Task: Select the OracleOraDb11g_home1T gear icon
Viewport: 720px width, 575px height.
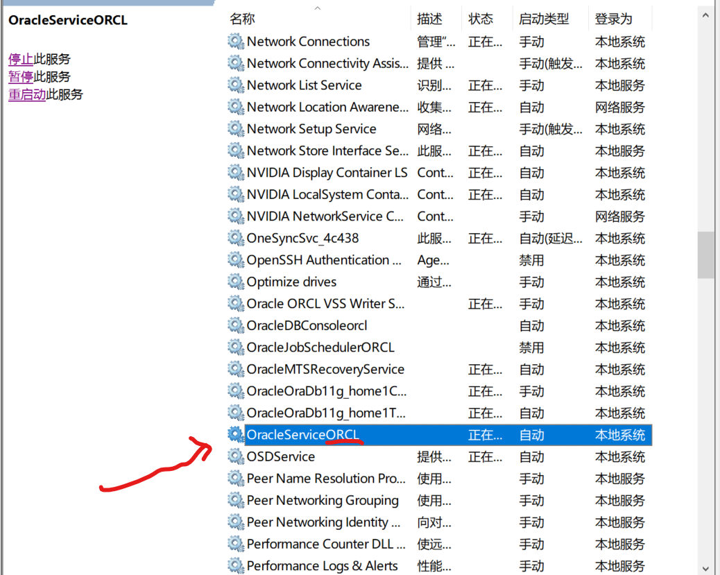Action: coord(236,413)
